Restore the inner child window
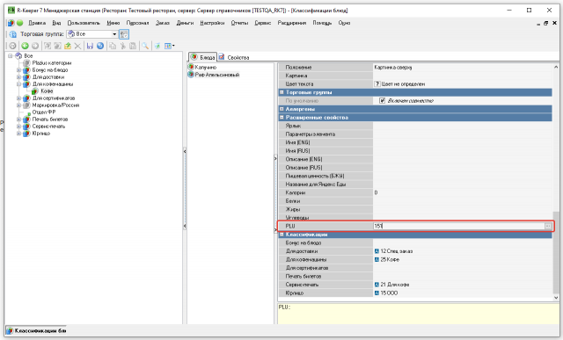 (545, 23)
